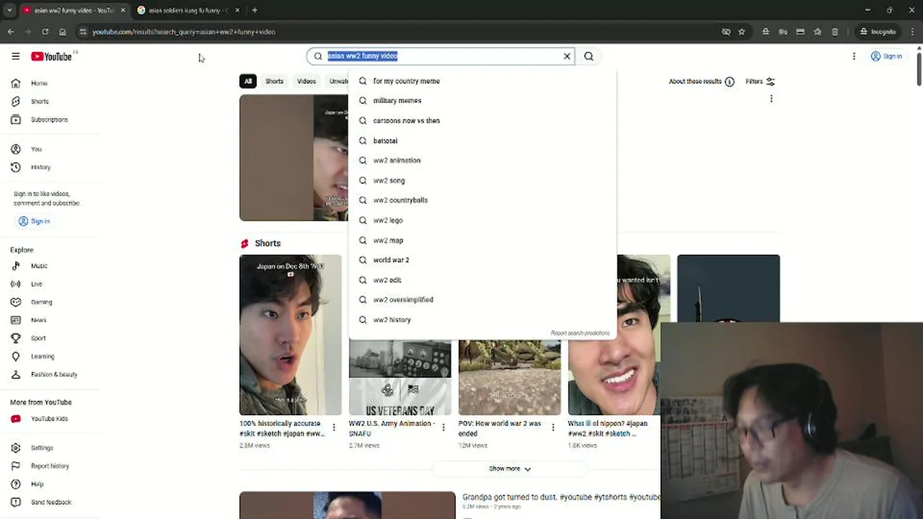Viewport: 923px width, 519px height.
Task: Reload the page with browser refresh button
Action: 45,32
